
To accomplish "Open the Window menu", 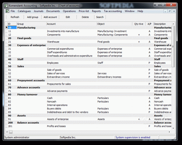I will [130, 11].
